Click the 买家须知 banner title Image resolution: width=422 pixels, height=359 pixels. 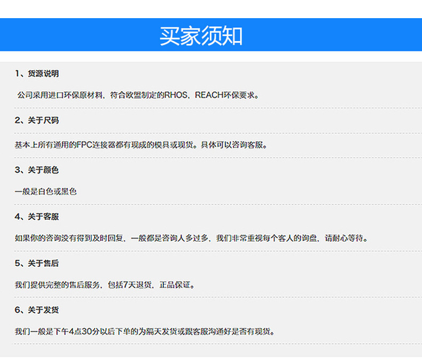[201, 36]
